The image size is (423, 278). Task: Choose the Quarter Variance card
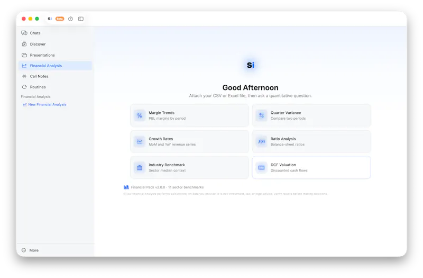point(311,115)
